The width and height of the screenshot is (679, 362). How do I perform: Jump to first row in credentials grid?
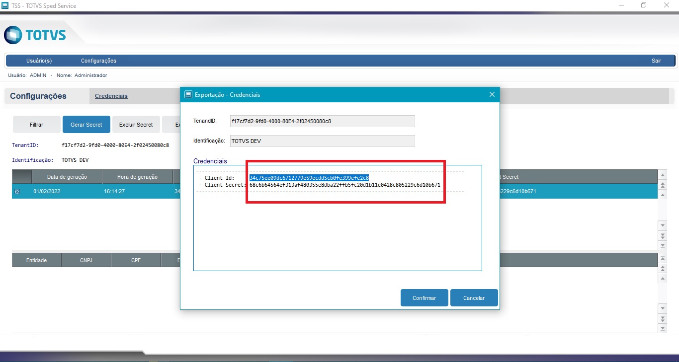[662, 175]
